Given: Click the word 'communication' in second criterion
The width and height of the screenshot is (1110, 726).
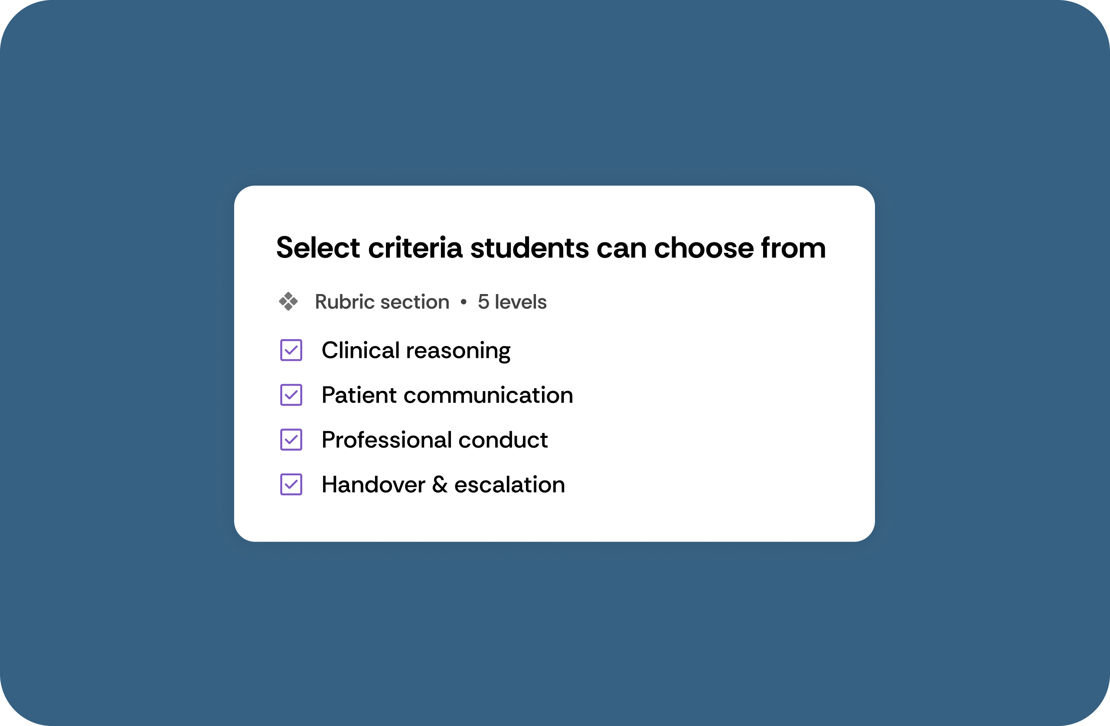Looking at the screenshot, I should (488, 395).
